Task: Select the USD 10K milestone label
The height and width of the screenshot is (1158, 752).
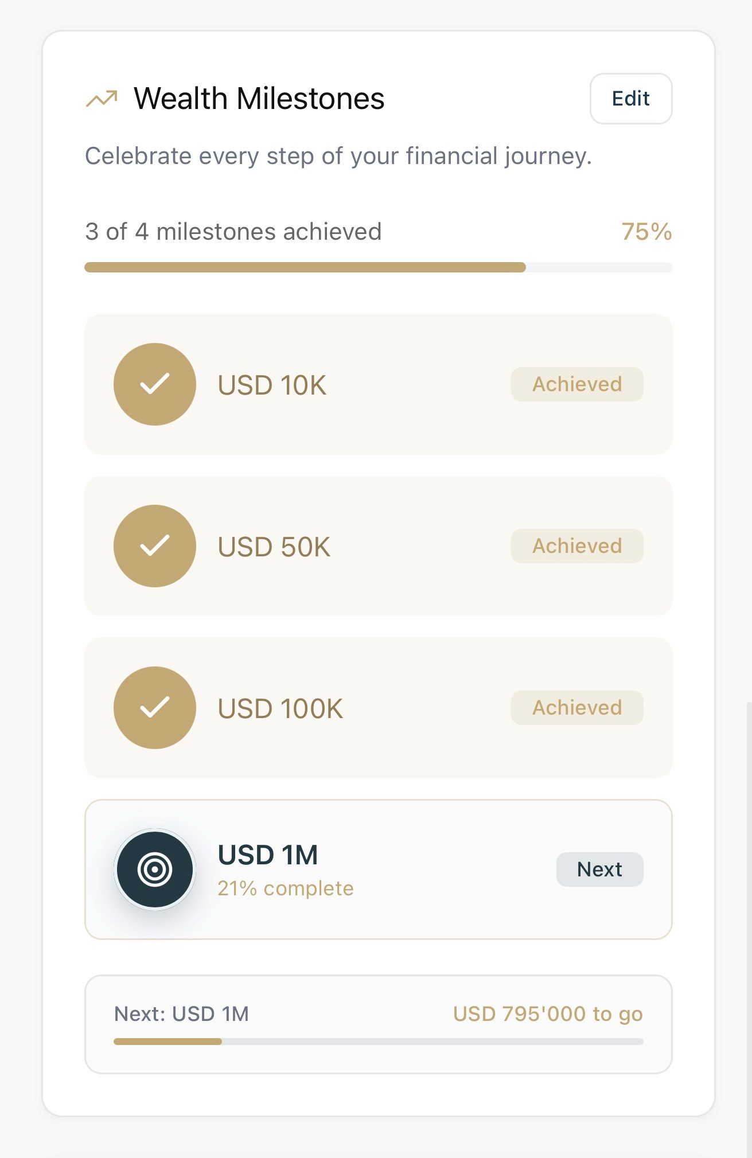Action: [272, 385]
